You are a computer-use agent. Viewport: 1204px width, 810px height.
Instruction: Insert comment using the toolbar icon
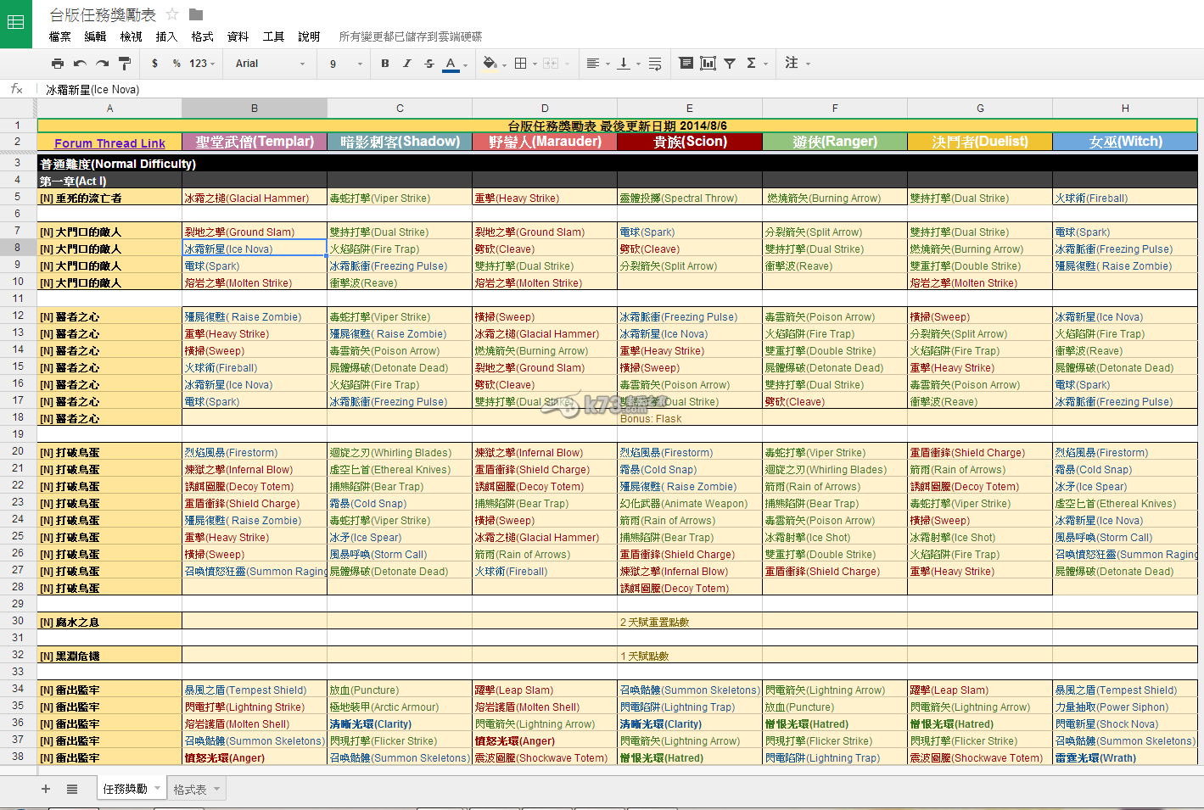(686, 64)
